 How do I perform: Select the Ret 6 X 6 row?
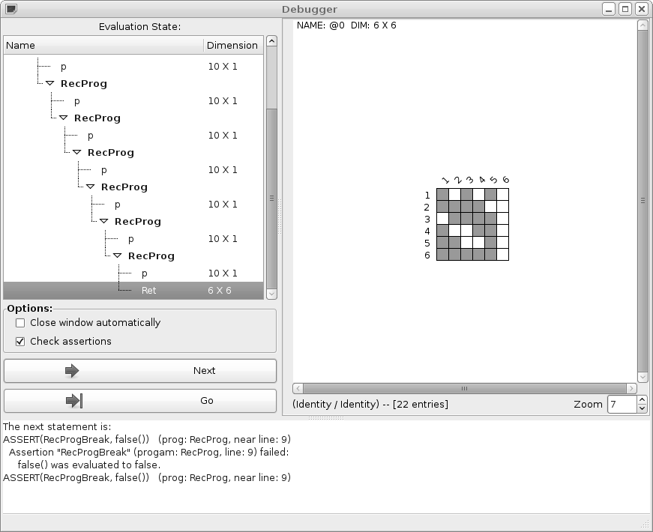133,291
